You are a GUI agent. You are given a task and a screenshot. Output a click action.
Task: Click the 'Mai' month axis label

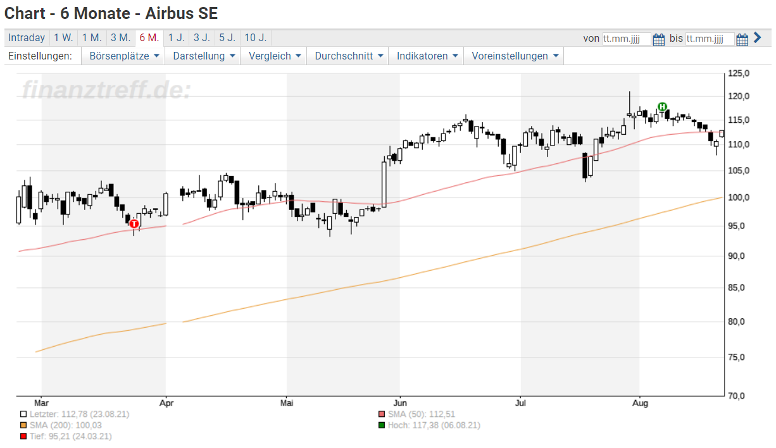(x=287, y=402)
